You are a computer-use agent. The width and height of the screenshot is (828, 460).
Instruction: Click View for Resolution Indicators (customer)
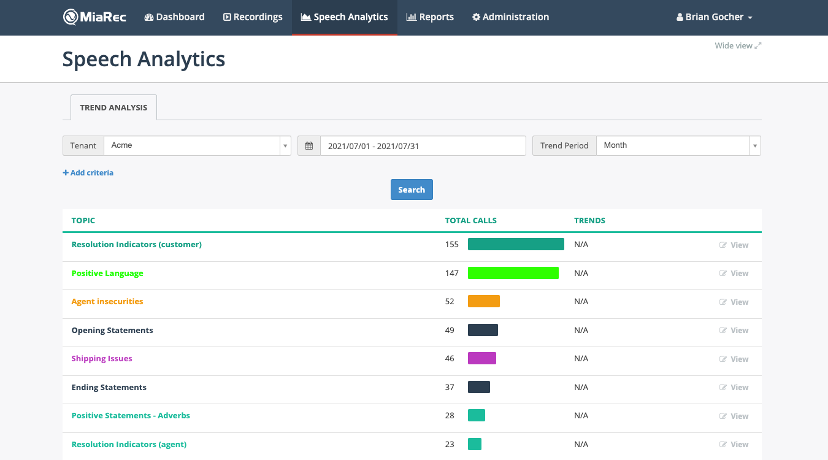[734, 245]
